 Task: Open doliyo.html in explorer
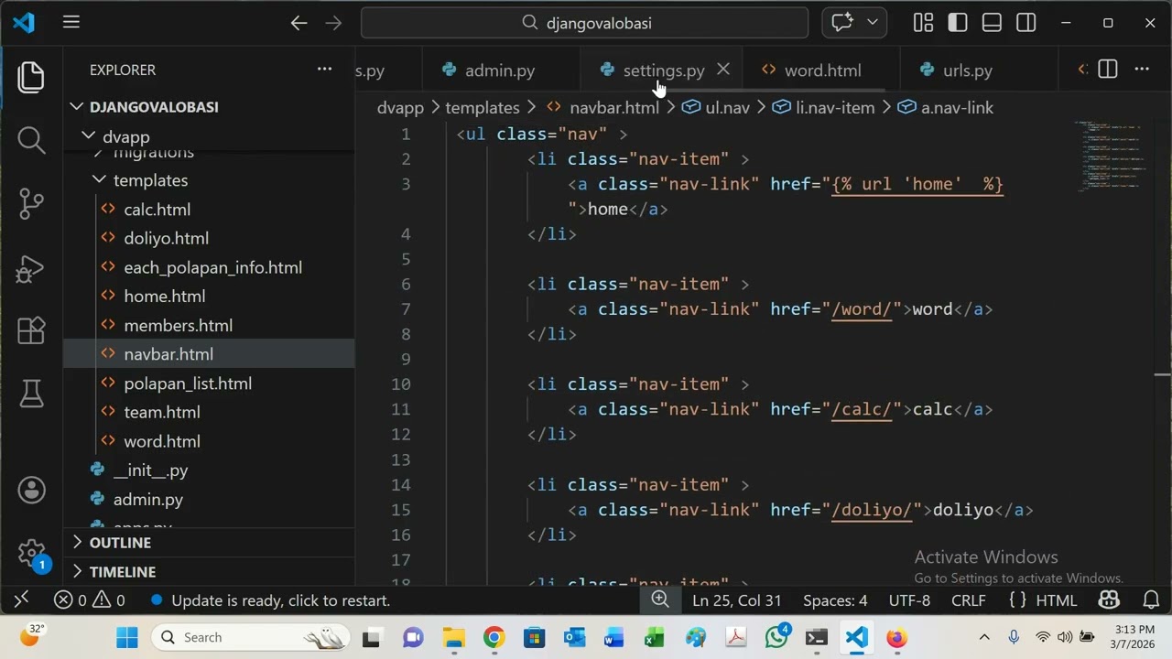tap(209, 238)
